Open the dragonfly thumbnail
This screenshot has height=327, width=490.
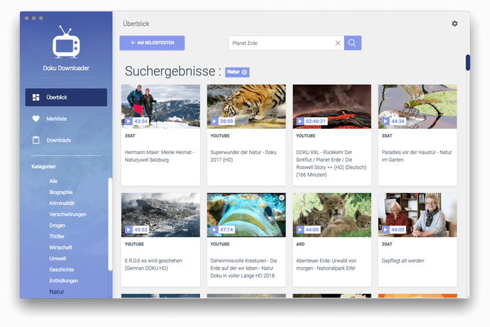pyautogui.click(x=417, y=106)
